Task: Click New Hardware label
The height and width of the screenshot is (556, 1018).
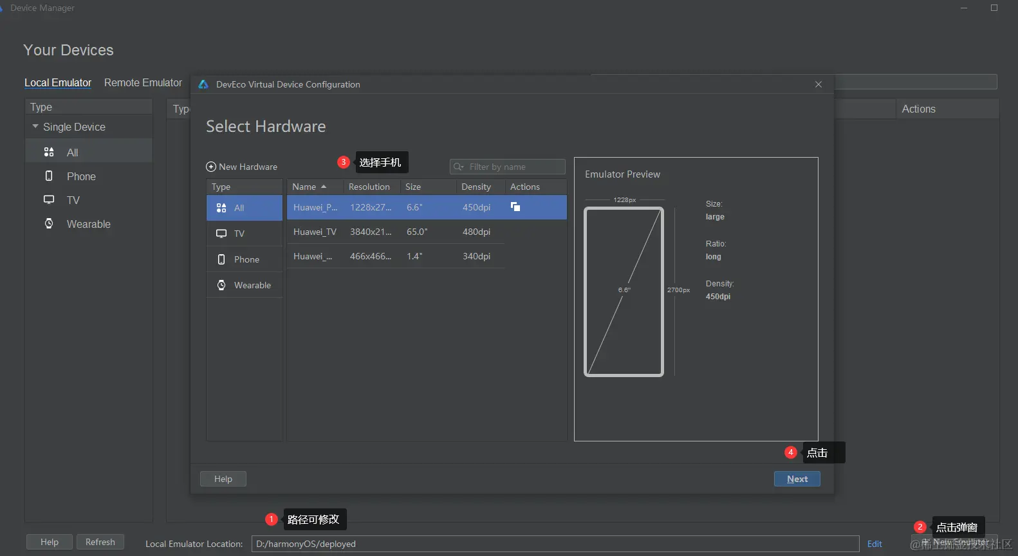Action: pos(248,167)
